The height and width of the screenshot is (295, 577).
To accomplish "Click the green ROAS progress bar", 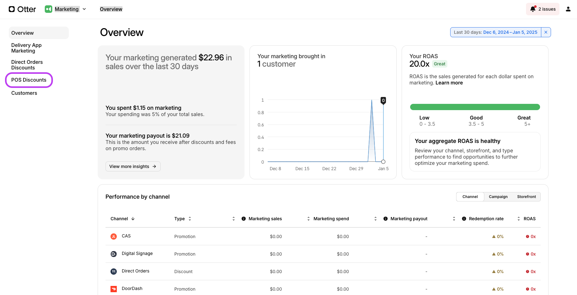I will (475, 107).
